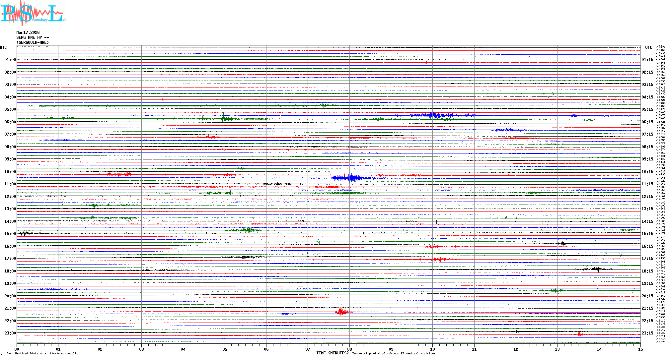Click minute tick 00 on bottom axis
The width and height of the screenshot is (667, 358).
point(17,349)
